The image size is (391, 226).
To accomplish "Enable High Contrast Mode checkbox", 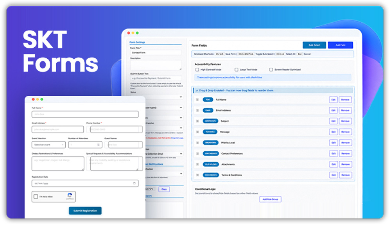I will [x=197, y=70].
